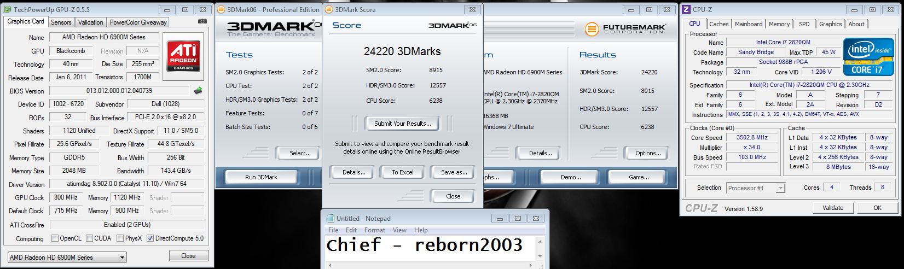Image resolution: width=904 pixels, height=269 pixels.
Task: Click the 3DMark06 Professional Edition title icon
Action: click(x=221, y=9)
